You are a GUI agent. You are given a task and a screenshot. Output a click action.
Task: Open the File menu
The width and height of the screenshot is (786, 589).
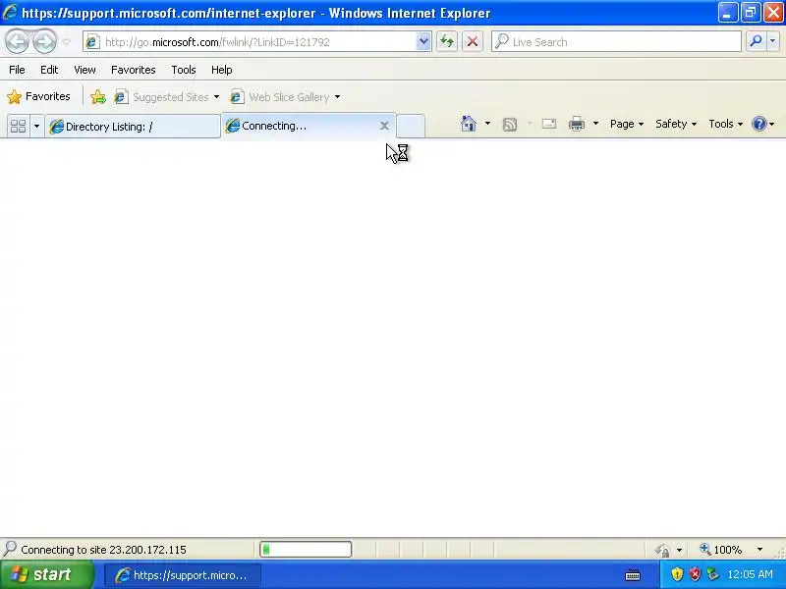click(17, 70)
